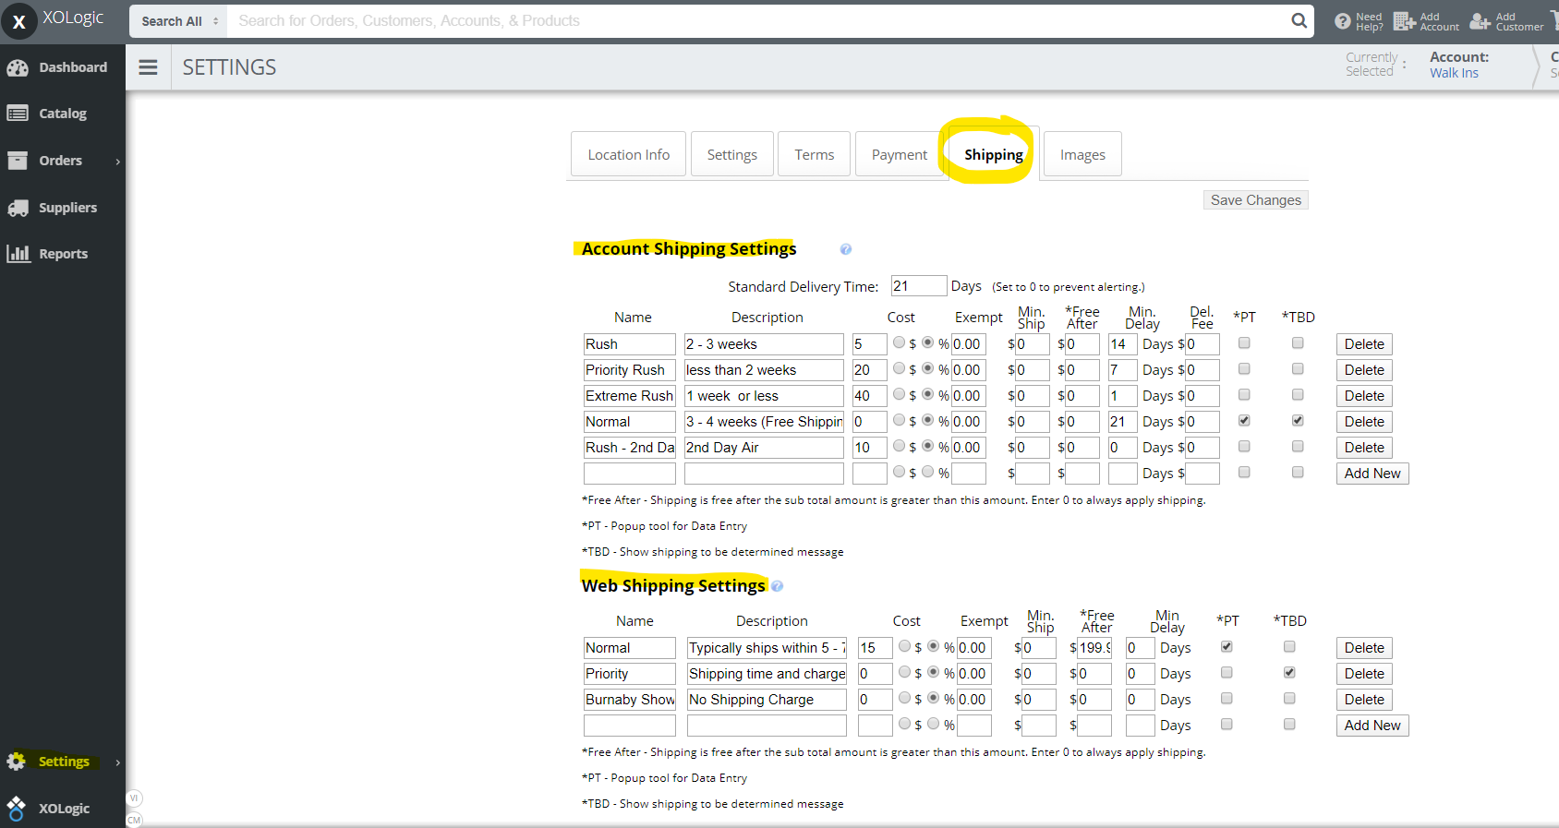Toggle TBD checkbox for account Normal row

point(1298,420)
